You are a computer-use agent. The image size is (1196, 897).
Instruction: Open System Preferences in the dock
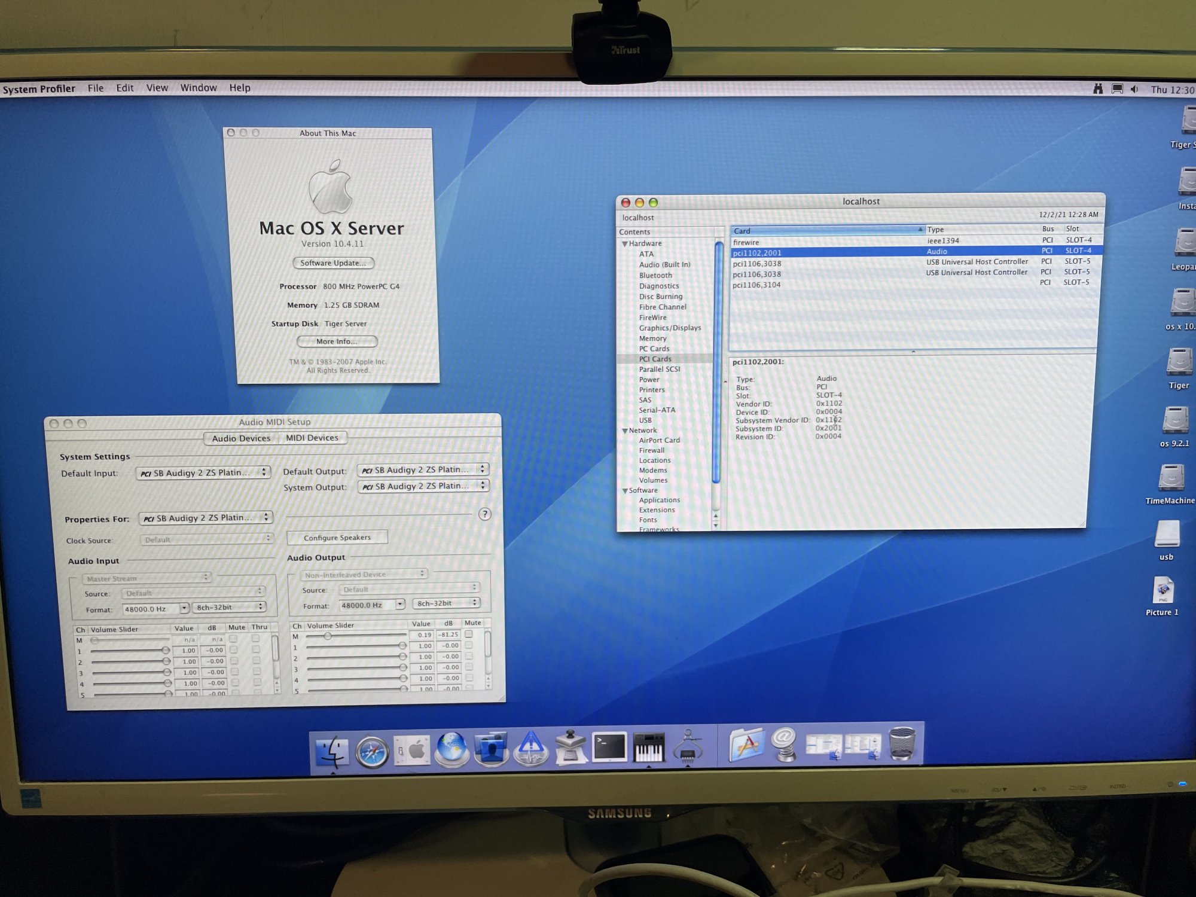click(x=412, y=749)
